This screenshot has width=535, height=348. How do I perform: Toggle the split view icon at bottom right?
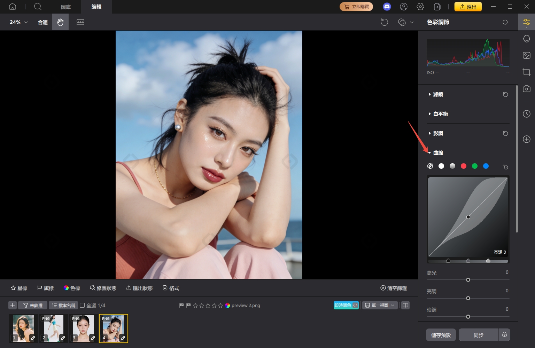405,305
